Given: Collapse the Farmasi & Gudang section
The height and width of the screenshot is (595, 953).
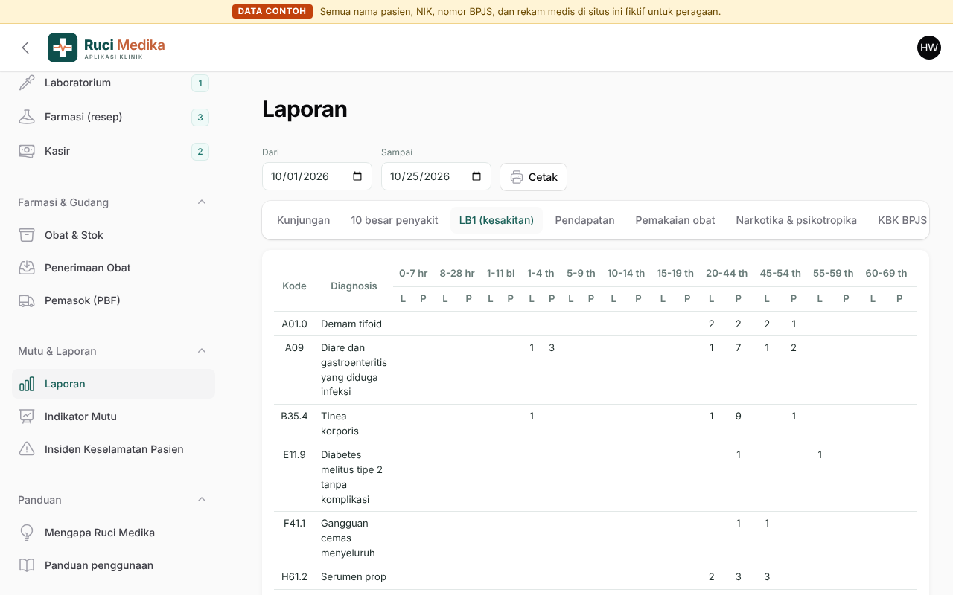Looking at the screenshot, I should point(202,202).
